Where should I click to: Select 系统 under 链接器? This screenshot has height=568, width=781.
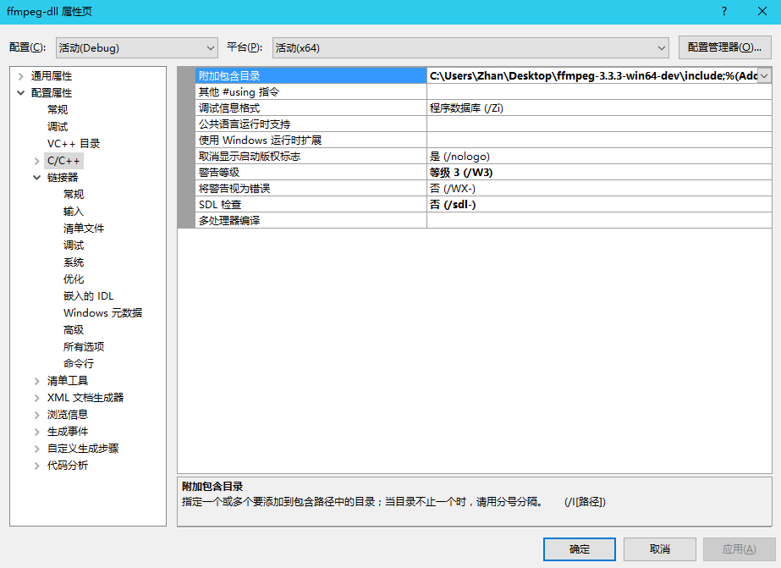[74, 262]
